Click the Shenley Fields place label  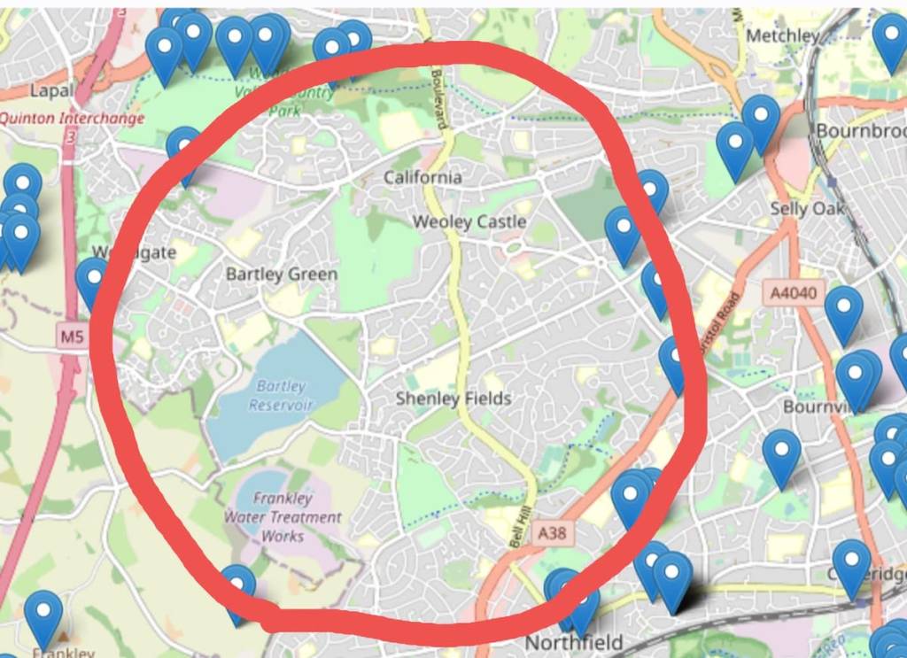[x=453, y=399]
